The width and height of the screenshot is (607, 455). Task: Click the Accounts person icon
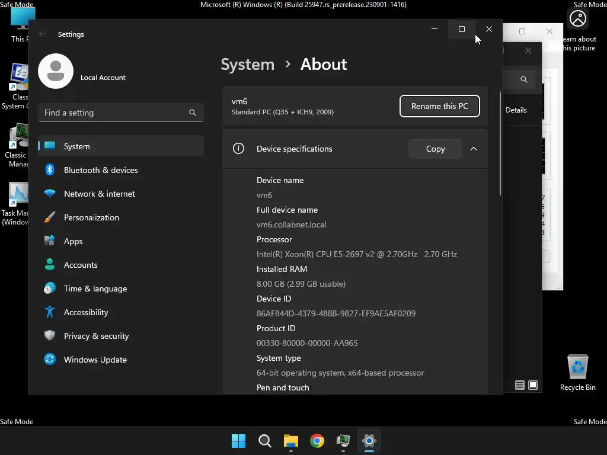50,264
